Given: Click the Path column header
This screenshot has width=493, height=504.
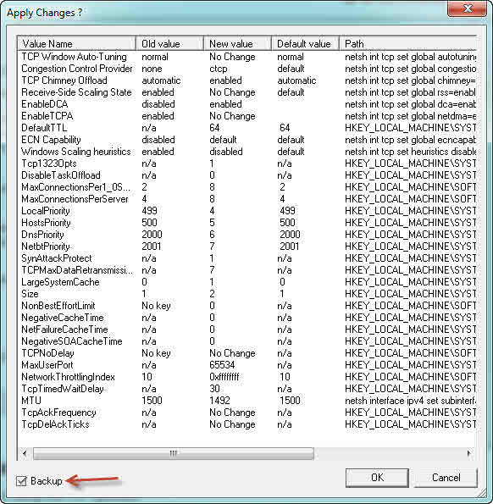Looking at the screenshot, I should [408, 43].
